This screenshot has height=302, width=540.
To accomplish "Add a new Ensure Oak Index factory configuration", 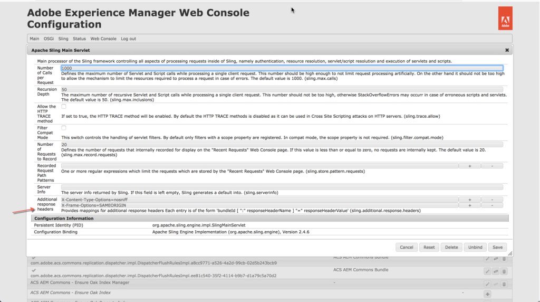I will (x=487, y=294).
